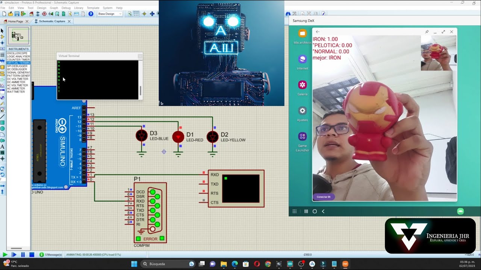
Task: Click the schematic overview thumbnail
Action: point(18,36)
